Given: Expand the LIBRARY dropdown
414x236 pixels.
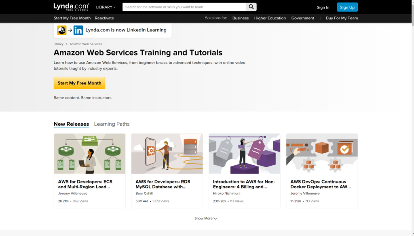Looking at the screenshot, I should click(106, 7).
